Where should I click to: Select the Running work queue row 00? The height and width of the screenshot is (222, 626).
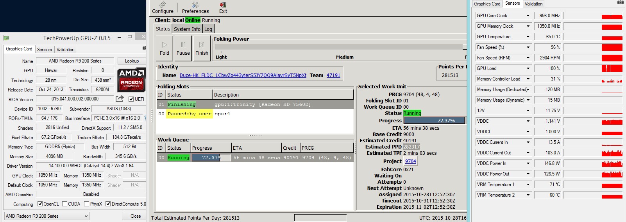[255, 158]
